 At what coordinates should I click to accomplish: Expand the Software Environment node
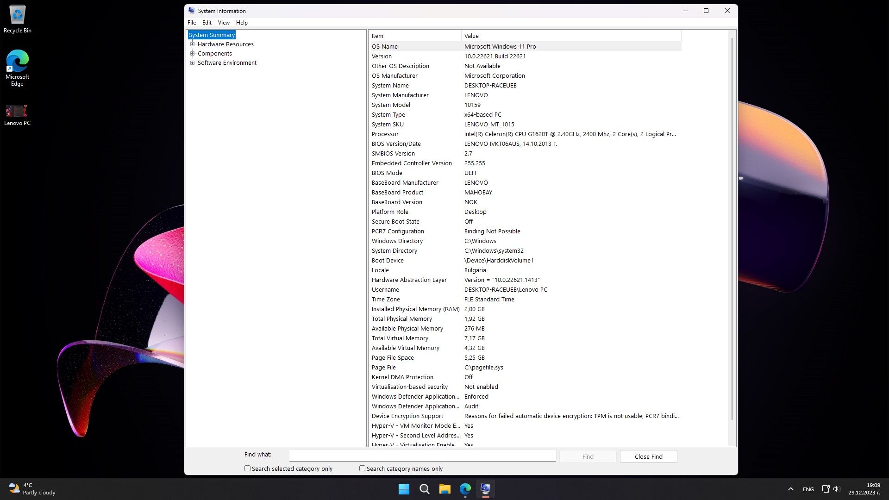point(193,63)
